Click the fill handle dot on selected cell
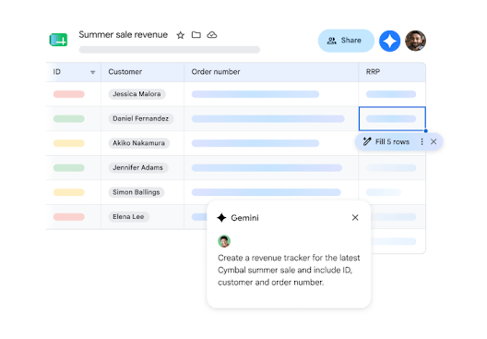487x339 pixels. tap(426, 131)
